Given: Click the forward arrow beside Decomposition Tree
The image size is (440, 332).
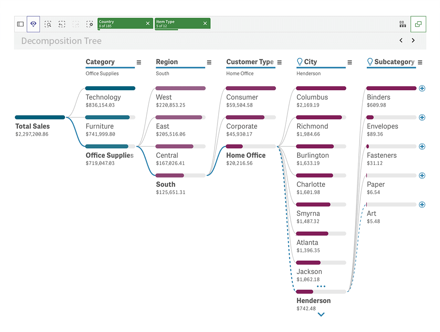Looking at the screenshot, I should point(413,40).
